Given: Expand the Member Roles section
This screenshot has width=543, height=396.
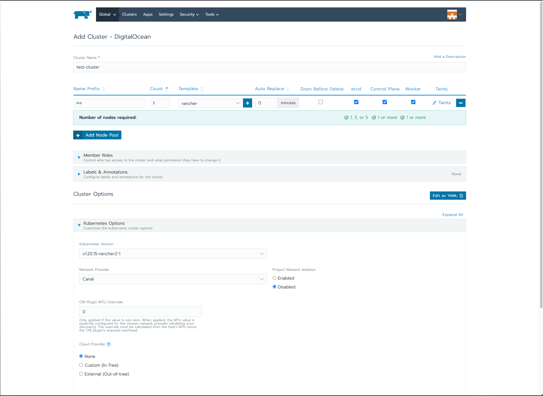Looking at the screenshot, I should (79, 157).
